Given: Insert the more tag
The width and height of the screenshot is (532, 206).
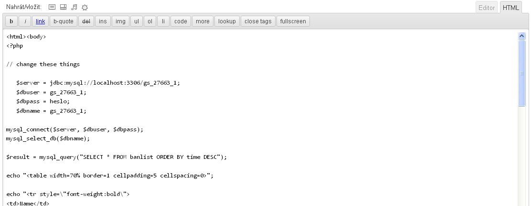Looking at the screenshot, I should (202, 21).
